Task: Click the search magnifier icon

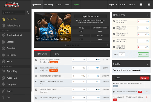Action: 28,12
